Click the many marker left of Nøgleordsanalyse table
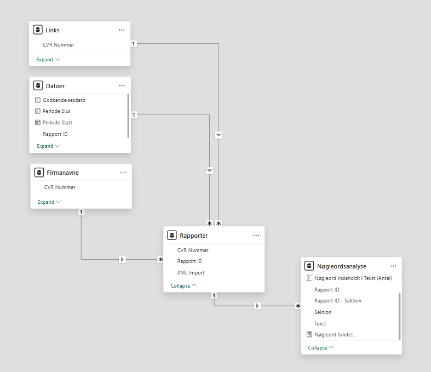431x372 pixels. pos(298,306)
